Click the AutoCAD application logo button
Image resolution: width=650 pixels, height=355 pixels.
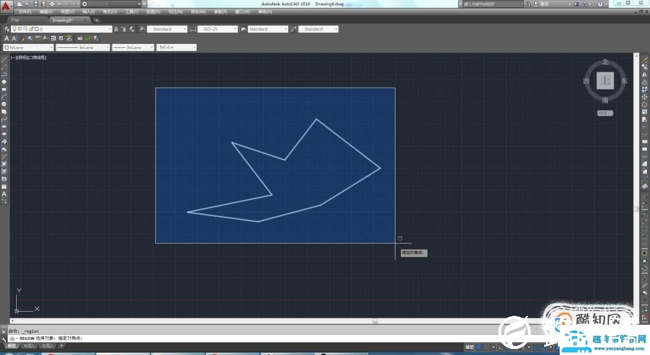click(x=5, y=4)
